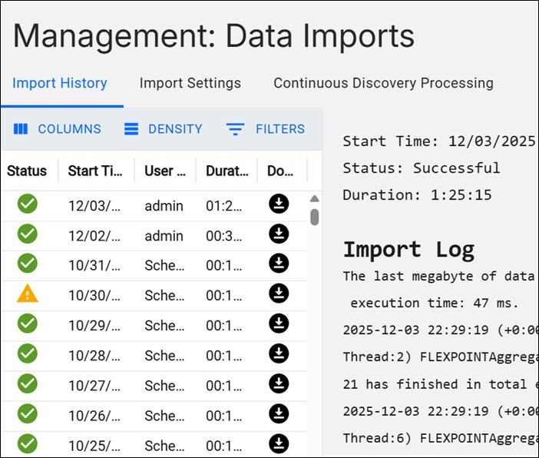This screenshot has height=458, width=539.
Task: Select the 10/28 start time cell
Action: [94, 356]
